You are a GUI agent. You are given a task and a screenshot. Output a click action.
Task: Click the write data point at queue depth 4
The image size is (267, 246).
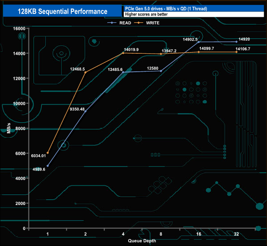pyautogui.click(x=123, y=53)
